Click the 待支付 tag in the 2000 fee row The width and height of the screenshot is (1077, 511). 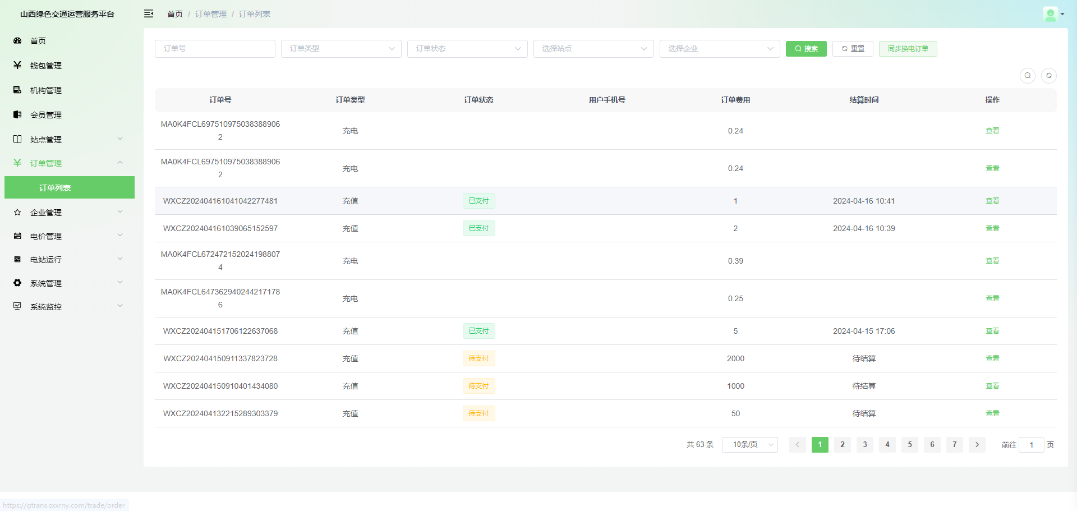pos(479,358)
